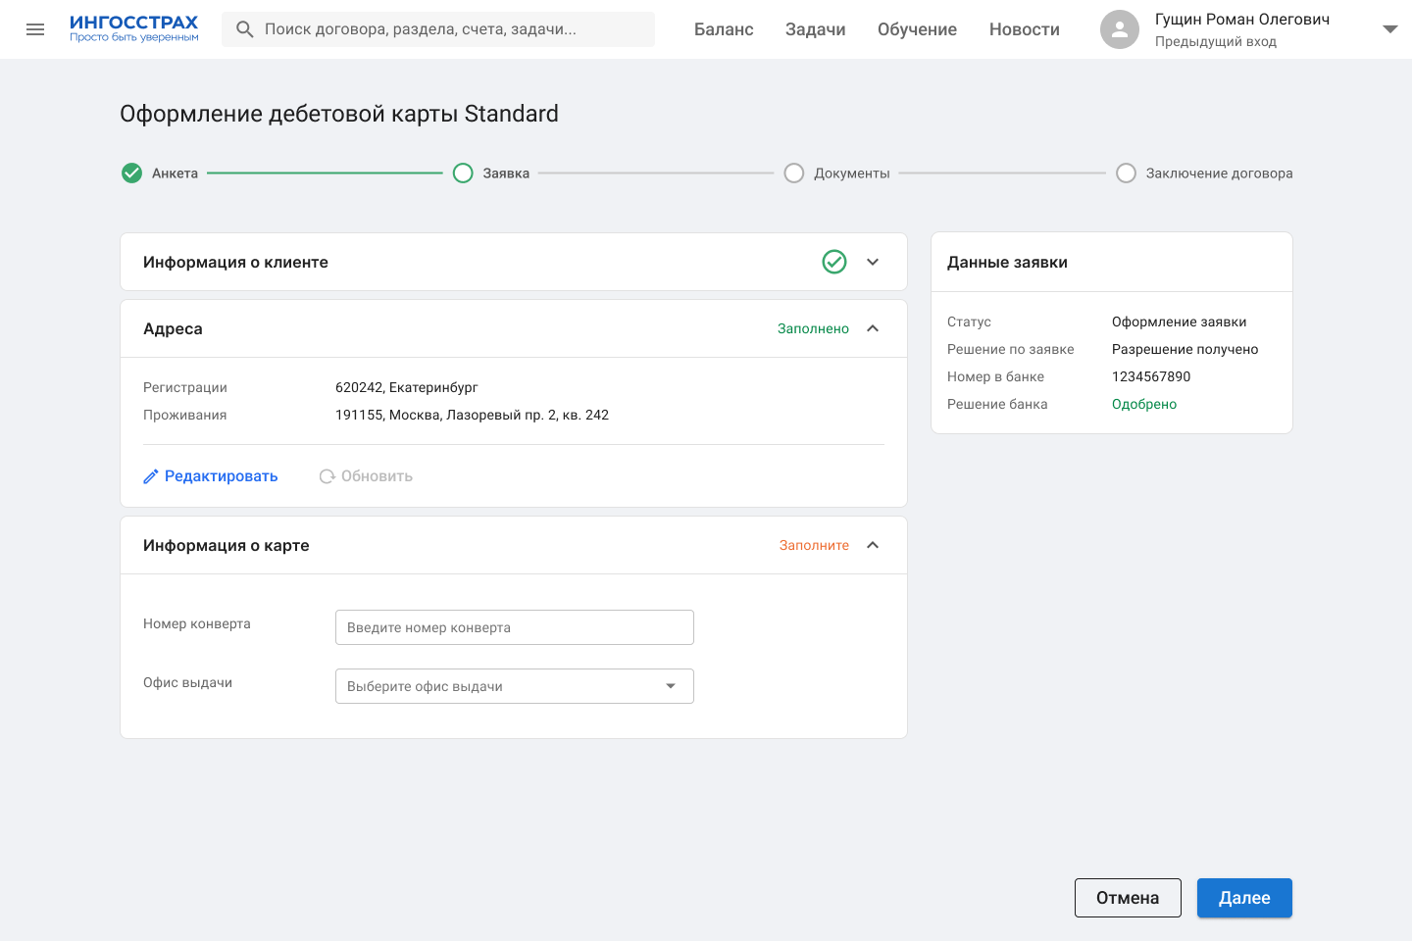Open the user account dropdown arrow

click(x=1389, y=29)
